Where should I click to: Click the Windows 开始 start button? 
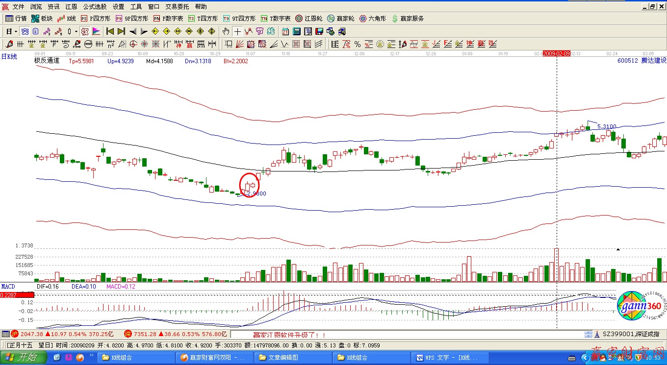(23, 358)
